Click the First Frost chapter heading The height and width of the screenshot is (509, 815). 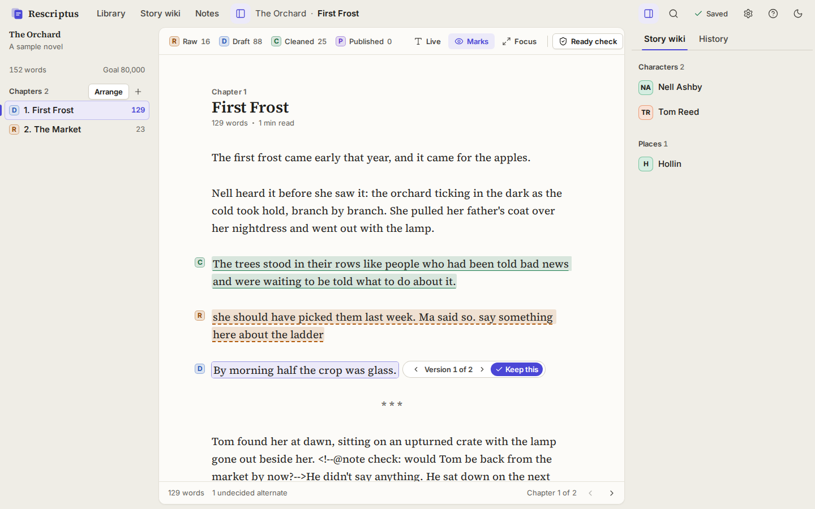250,107
